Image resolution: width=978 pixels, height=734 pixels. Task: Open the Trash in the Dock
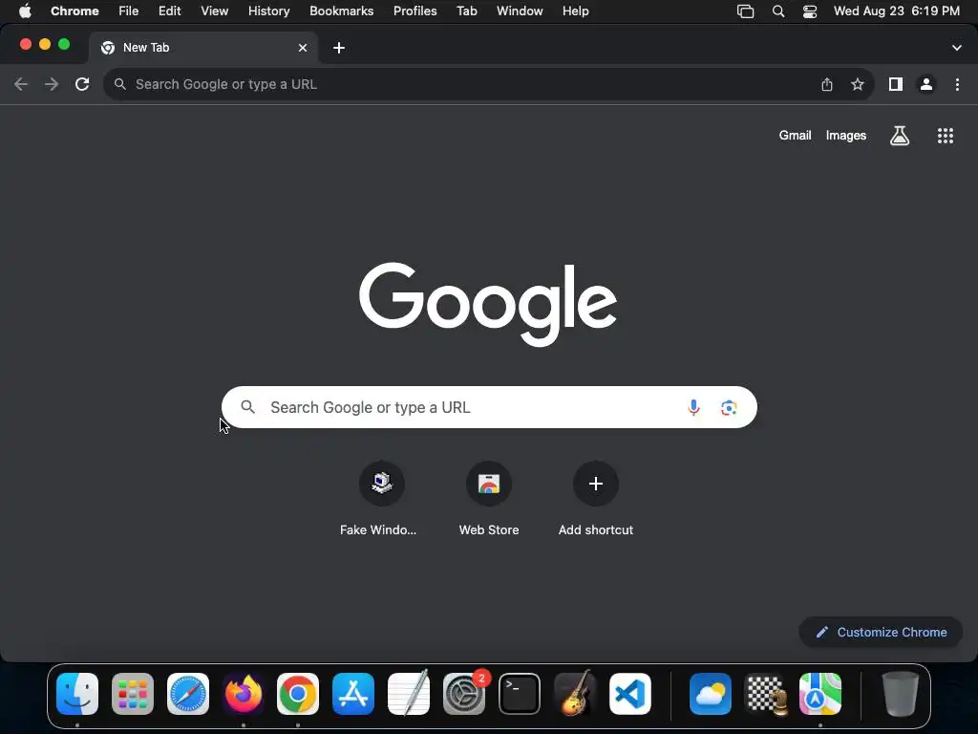coord(900,694)
